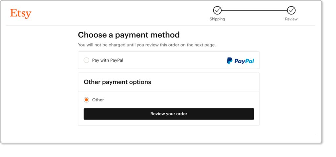
Task: Click the progress line between Shipping and Review
Action: click(254, 10)
